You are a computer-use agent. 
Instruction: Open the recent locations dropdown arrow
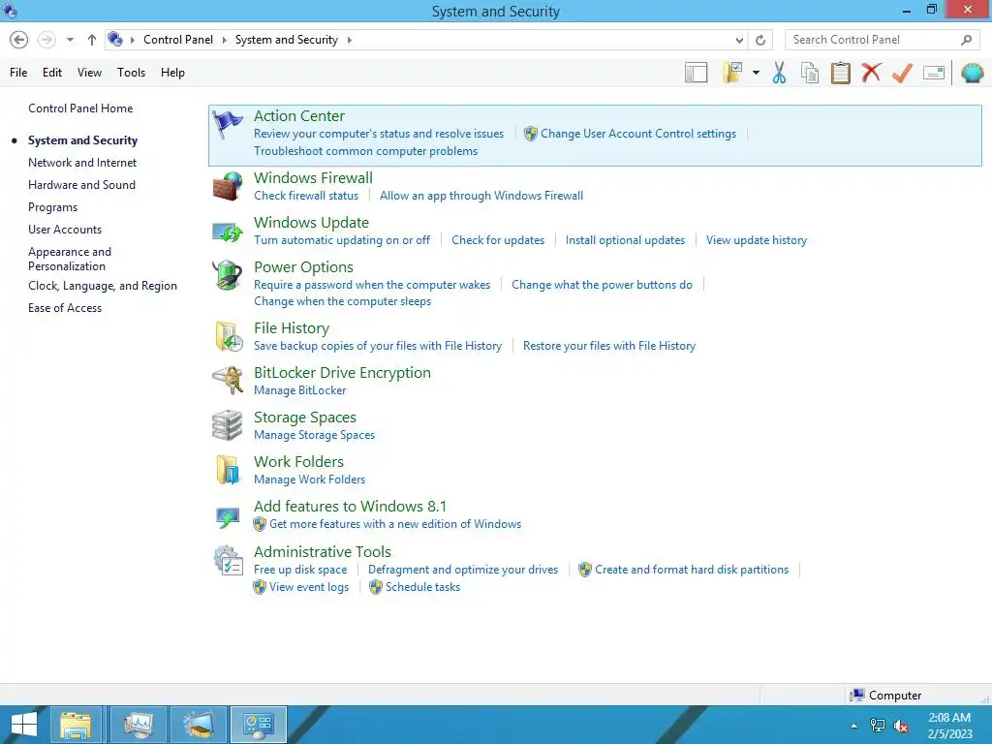[x=70, y=40]
